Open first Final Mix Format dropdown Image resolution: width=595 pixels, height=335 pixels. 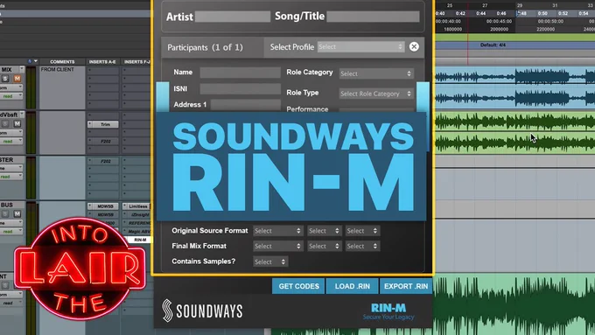tap(277, 246)
